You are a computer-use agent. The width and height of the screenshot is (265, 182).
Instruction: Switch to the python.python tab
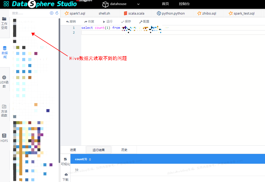172,13
